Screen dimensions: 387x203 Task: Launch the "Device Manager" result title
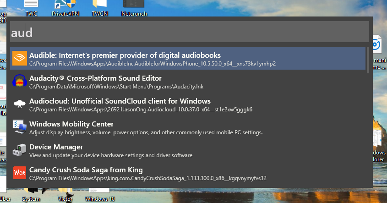pos(56,147)
